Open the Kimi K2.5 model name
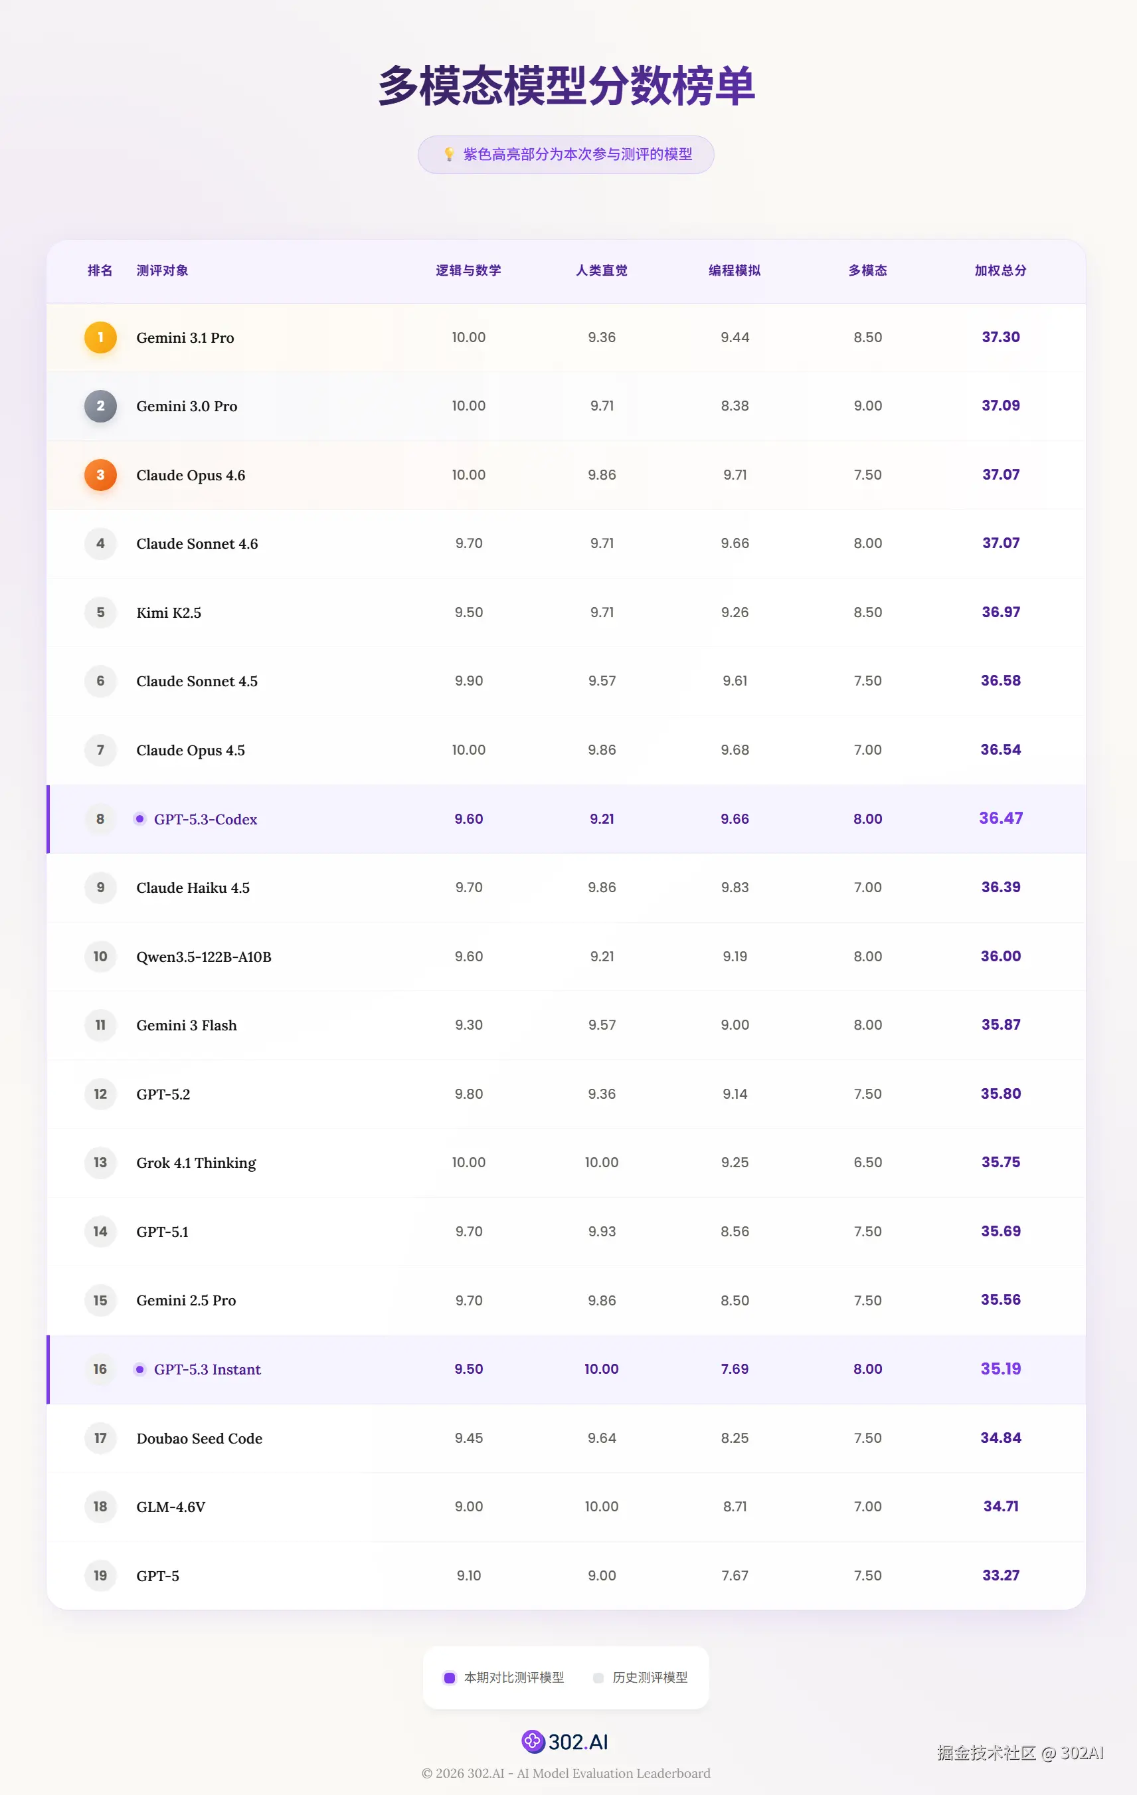Viewport: 1137px width, 1795px height. click(169, 613)
